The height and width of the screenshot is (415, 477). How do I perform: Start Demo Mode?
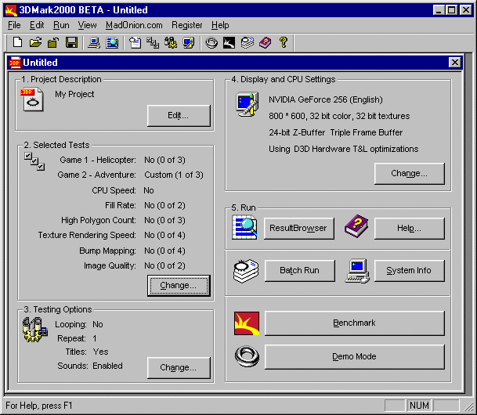tap(354, 356)
